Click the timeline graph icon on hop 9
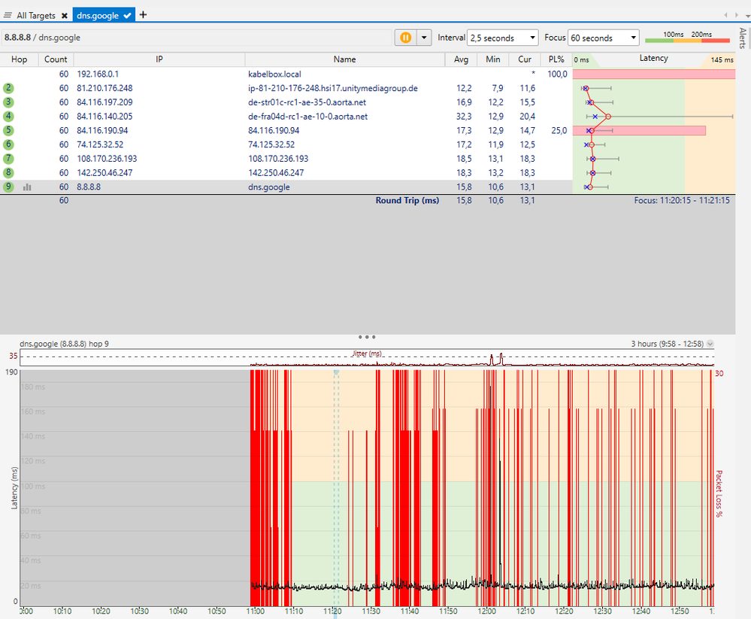The image size is (751, 619). click(x=27, y=187)
